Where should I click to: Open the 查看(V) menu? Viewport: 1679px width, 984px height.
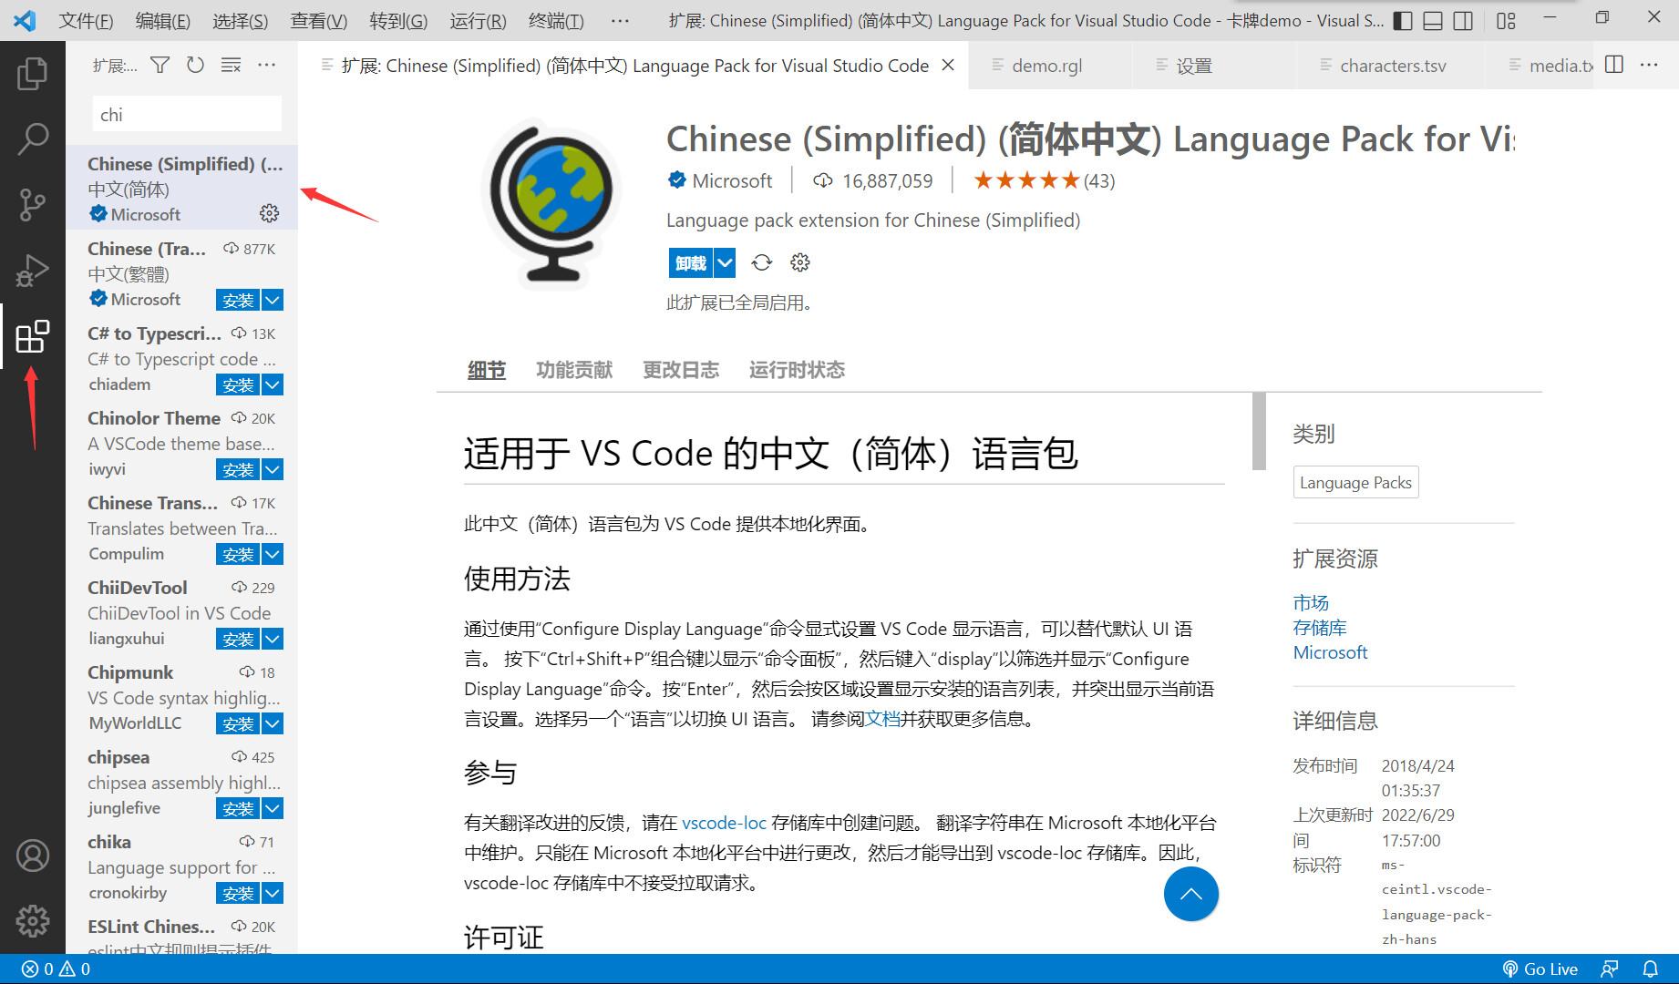click(319, 20)
